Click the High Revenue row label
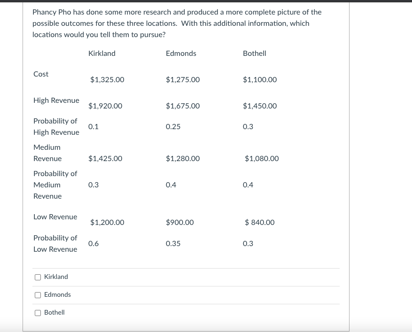412x332 pixels. point(56,100)
